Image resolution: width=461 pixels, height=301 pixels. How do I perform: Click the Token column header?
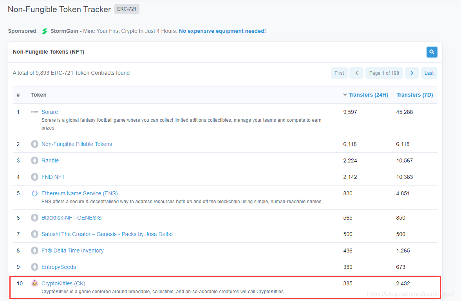tap(38, 95)
